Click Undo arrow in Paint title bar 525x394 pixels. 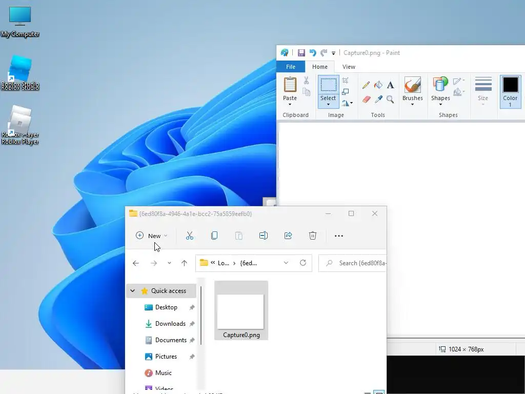point(313,53)
